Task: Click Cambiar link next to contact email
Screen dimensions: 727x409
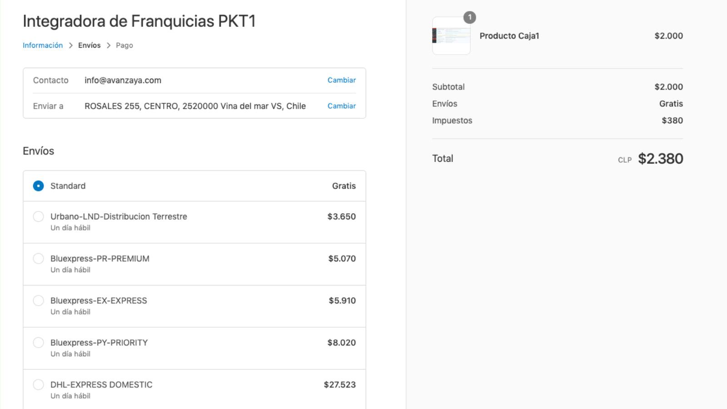Action: [x=341, y=80]
